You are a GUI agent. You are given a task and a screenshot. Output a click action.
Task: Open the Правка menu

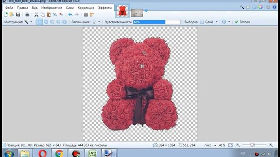coord(22,8)
